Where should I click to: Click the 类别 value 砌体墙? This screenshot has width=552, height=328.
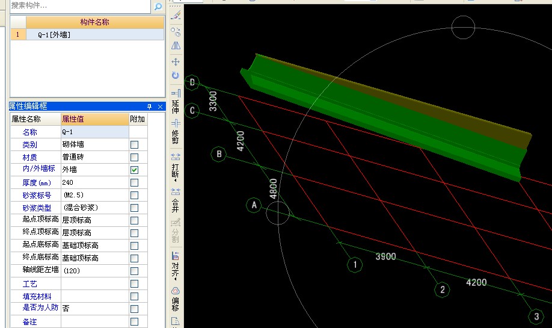[x=94, y=144]
